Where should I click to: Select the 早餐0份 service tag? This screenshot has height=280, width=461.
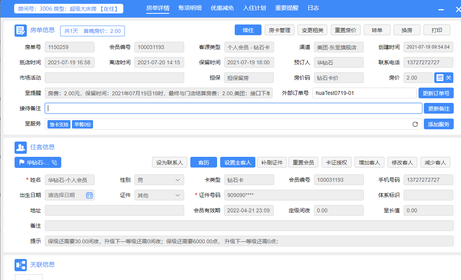(x=82, y=124)
